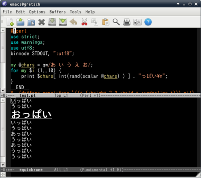Click the New File toolbar icon

[x=10, y=22]
